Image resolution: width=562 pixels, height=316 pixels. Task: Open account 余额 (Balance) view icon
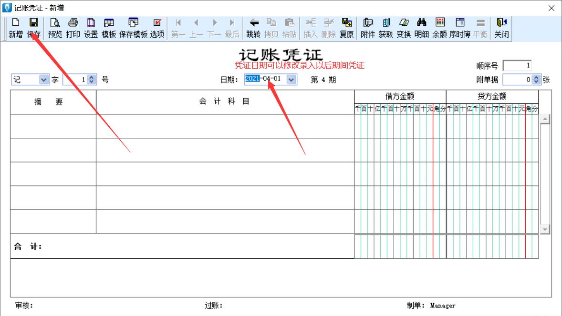tap(440, 28)
